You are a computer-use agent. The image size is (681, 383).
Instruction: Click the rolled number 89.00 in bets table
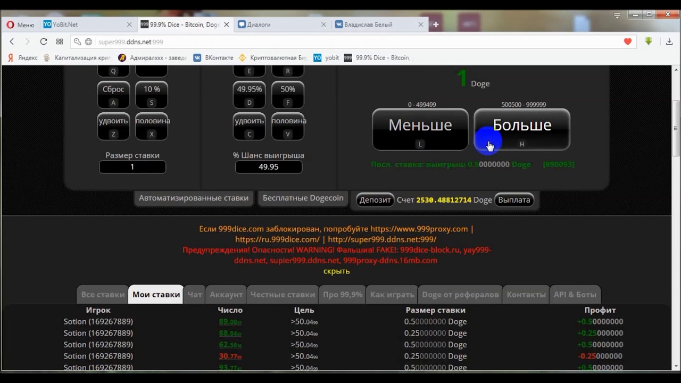coord(230,322)
